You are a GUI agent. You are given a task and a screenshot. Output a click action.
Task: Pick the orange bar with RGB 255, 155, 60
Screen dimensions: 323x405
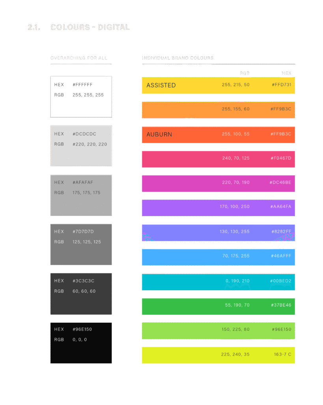click(218, 110)
